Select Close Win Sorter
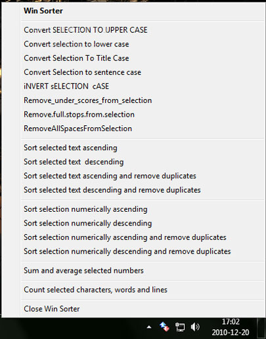This screenshot has width=266, height=339. (x=143, y=309)
